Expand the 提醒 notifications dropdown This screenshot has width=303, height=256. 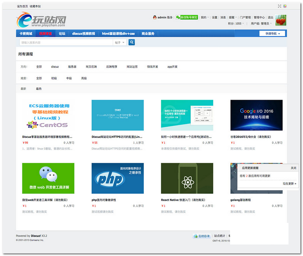click(233, 17)
